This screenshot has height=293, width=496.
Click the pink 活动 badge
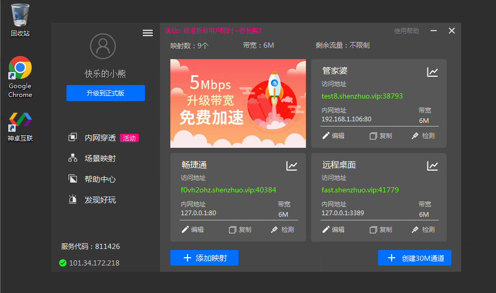(x=129, y=138)
